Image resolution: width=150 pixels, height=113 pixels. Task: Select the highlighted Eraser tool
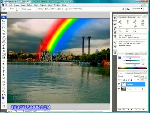coord(4,54)
